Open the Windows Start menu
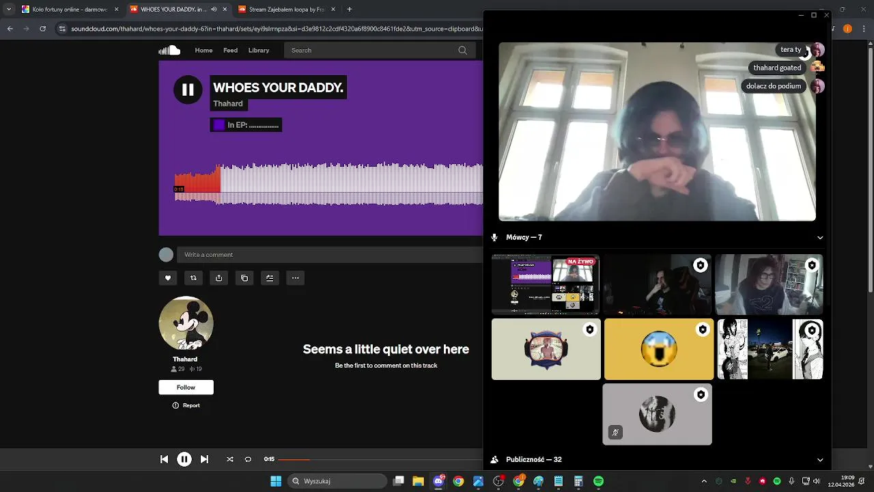Screen dimensions: 874x492 click(276, 481)
